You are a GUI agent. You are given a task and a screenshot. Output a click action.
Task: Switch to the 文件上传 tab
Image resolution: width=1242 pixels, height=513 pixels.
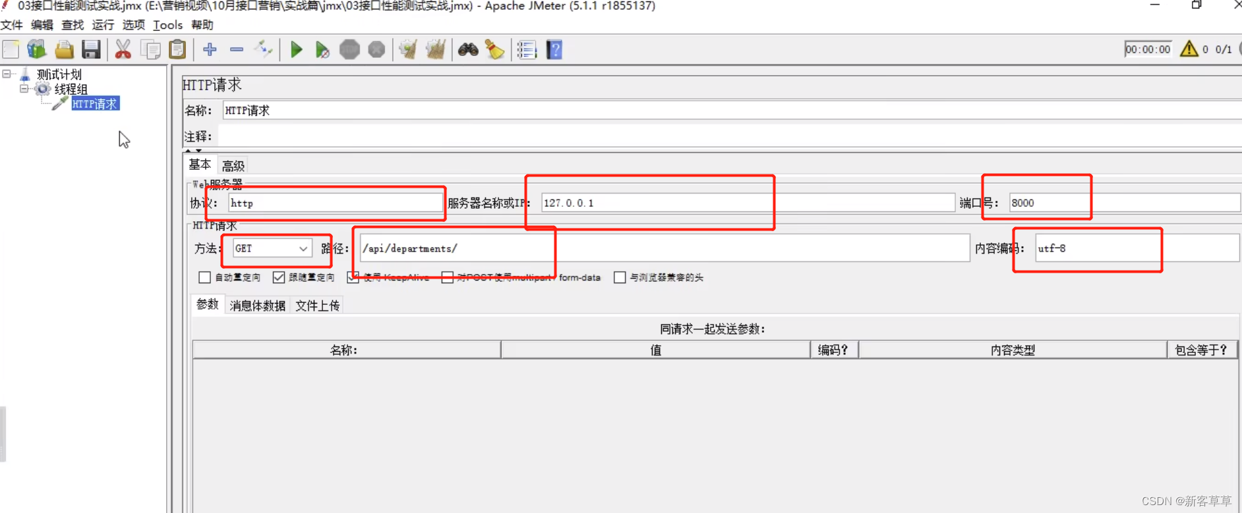pyautogui.click(x=318, y=306)
